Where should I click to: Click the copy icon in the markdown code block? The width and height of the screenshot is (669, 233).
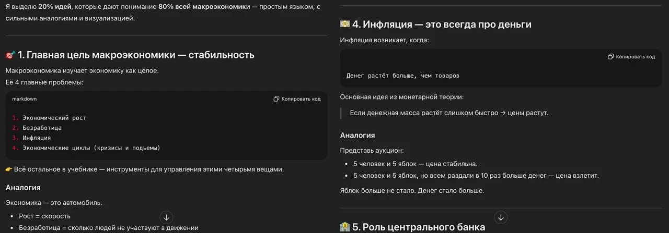coord(276,99)
